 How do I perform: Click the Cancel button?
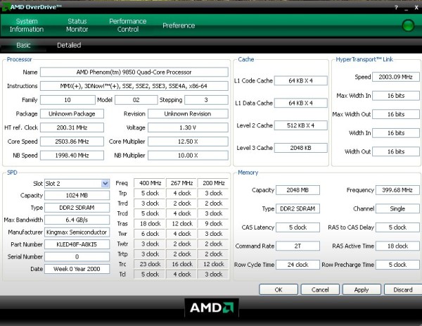click(x=320, y=289)
